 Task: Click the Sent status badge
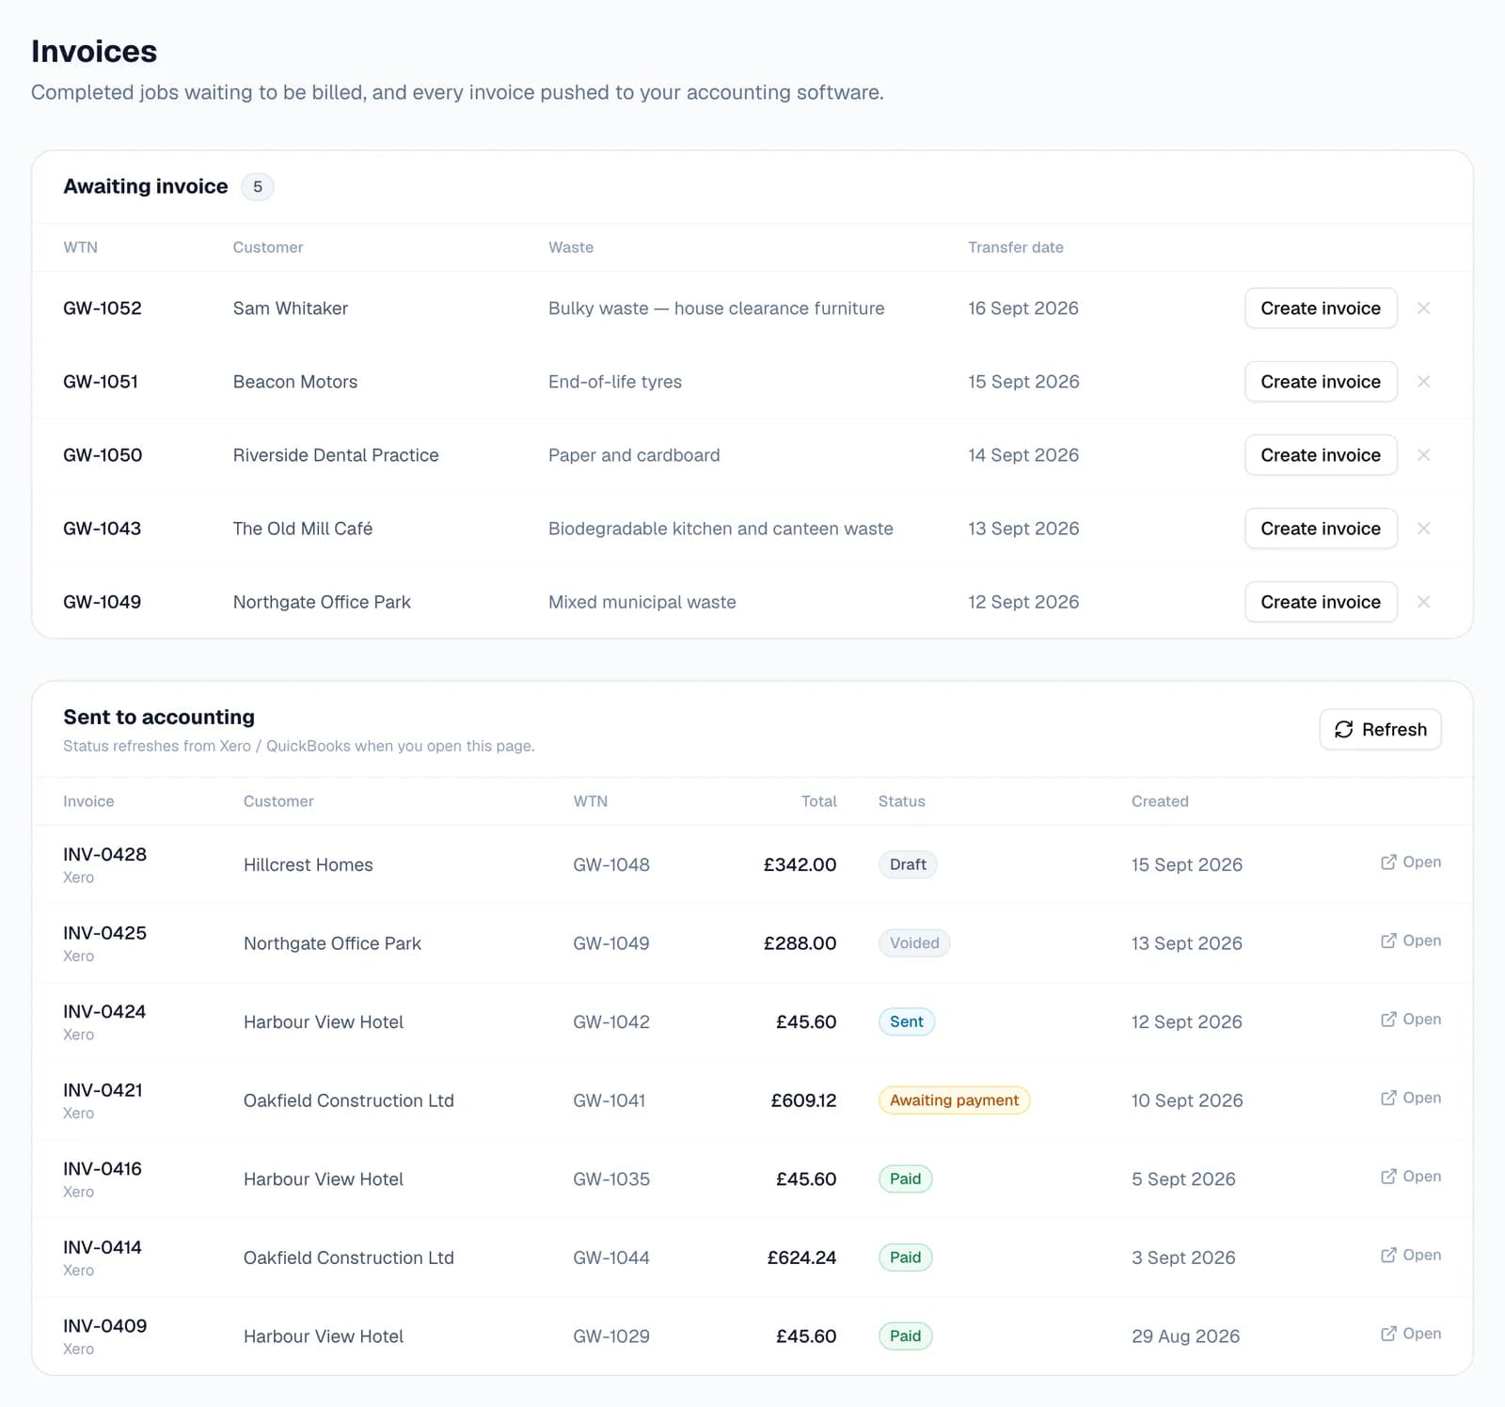coord(907,1021)
